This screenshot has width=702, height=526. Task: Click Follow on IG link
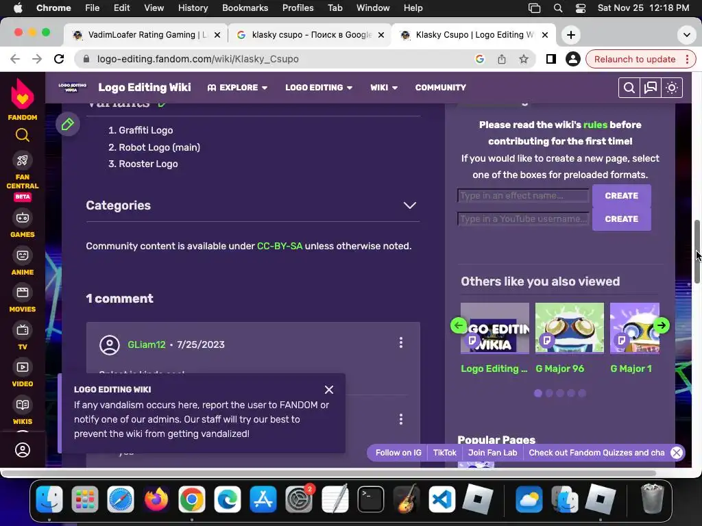(398, 453)
